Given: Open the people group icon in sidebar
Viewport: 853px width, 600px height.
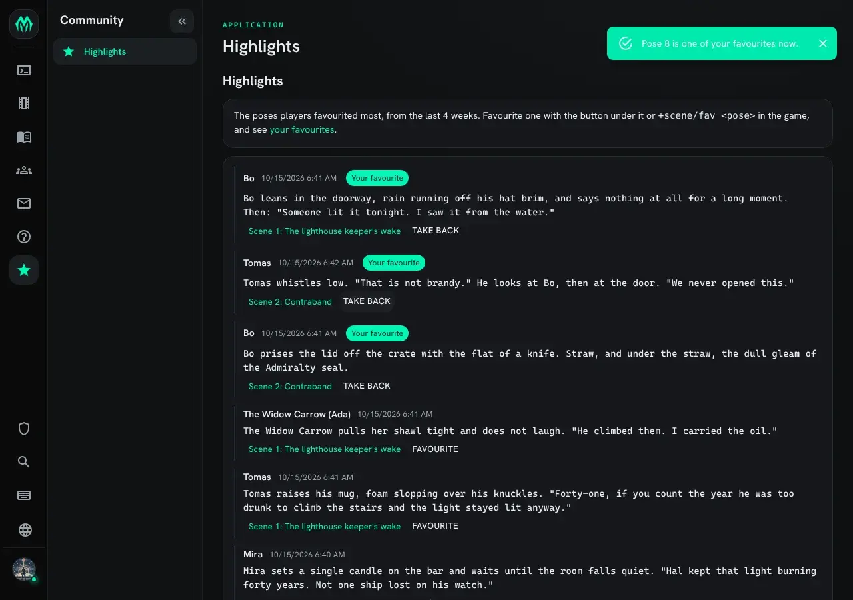Looking at the screenshot, I should (24, 170).
